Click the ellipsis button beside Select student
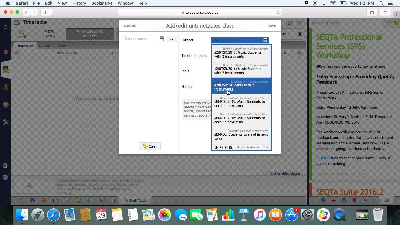Image resolution: width=400 pixels, height=225 pixels. [x=172, y=39]
